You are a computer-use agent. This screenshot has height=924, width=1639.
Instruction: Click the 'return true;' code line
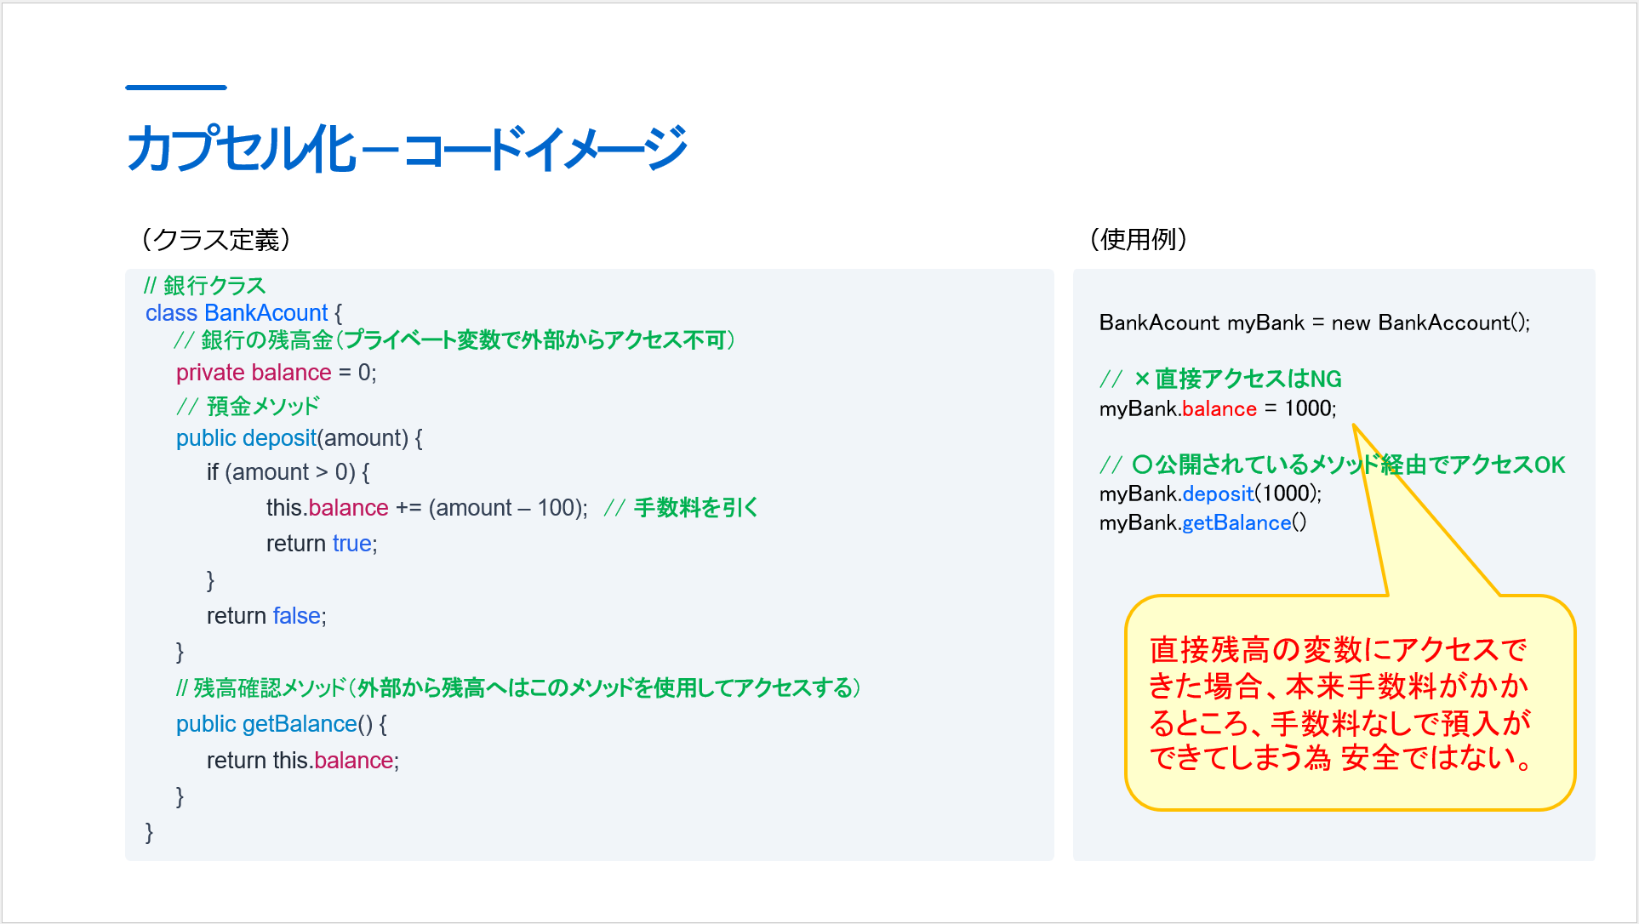point(322,544)
